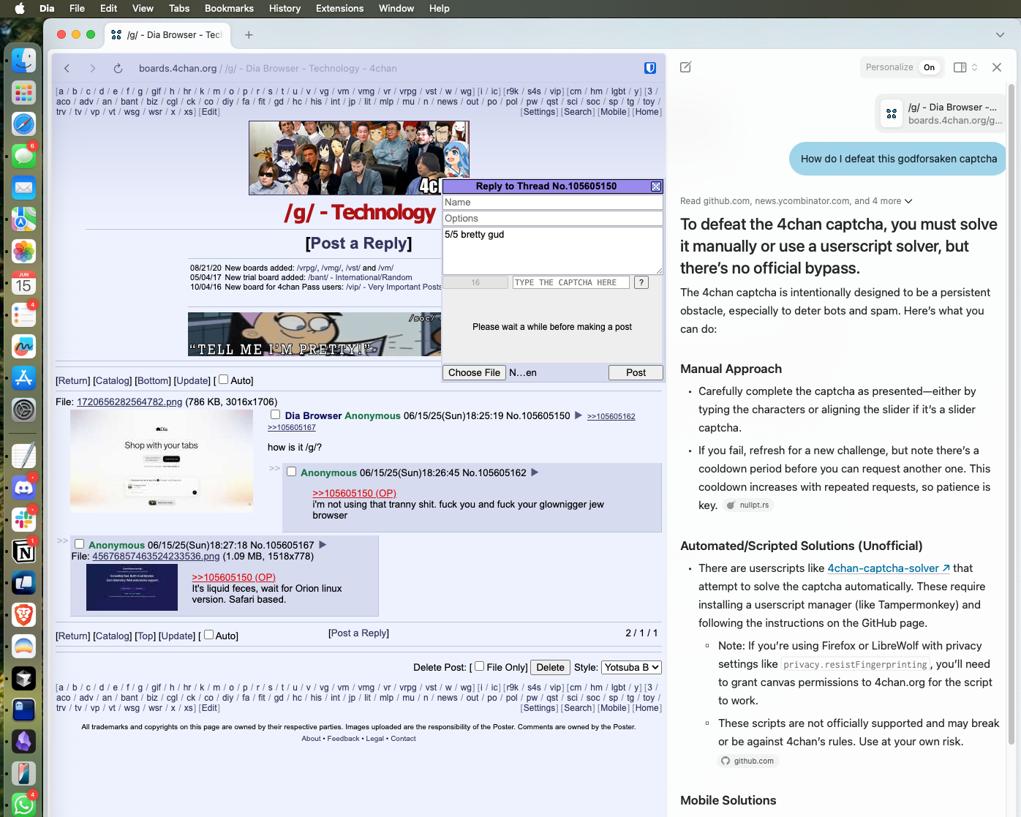Open the Bookmarks menu
This screenshot has height=817, width=1021.
coord(229,8)
